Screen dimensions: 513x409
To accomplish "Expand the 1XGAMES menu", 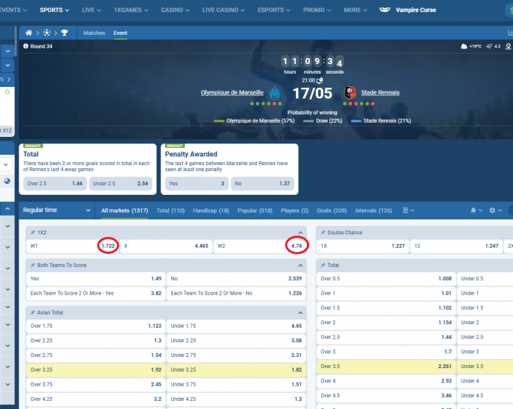I will (x=131, y=10).
